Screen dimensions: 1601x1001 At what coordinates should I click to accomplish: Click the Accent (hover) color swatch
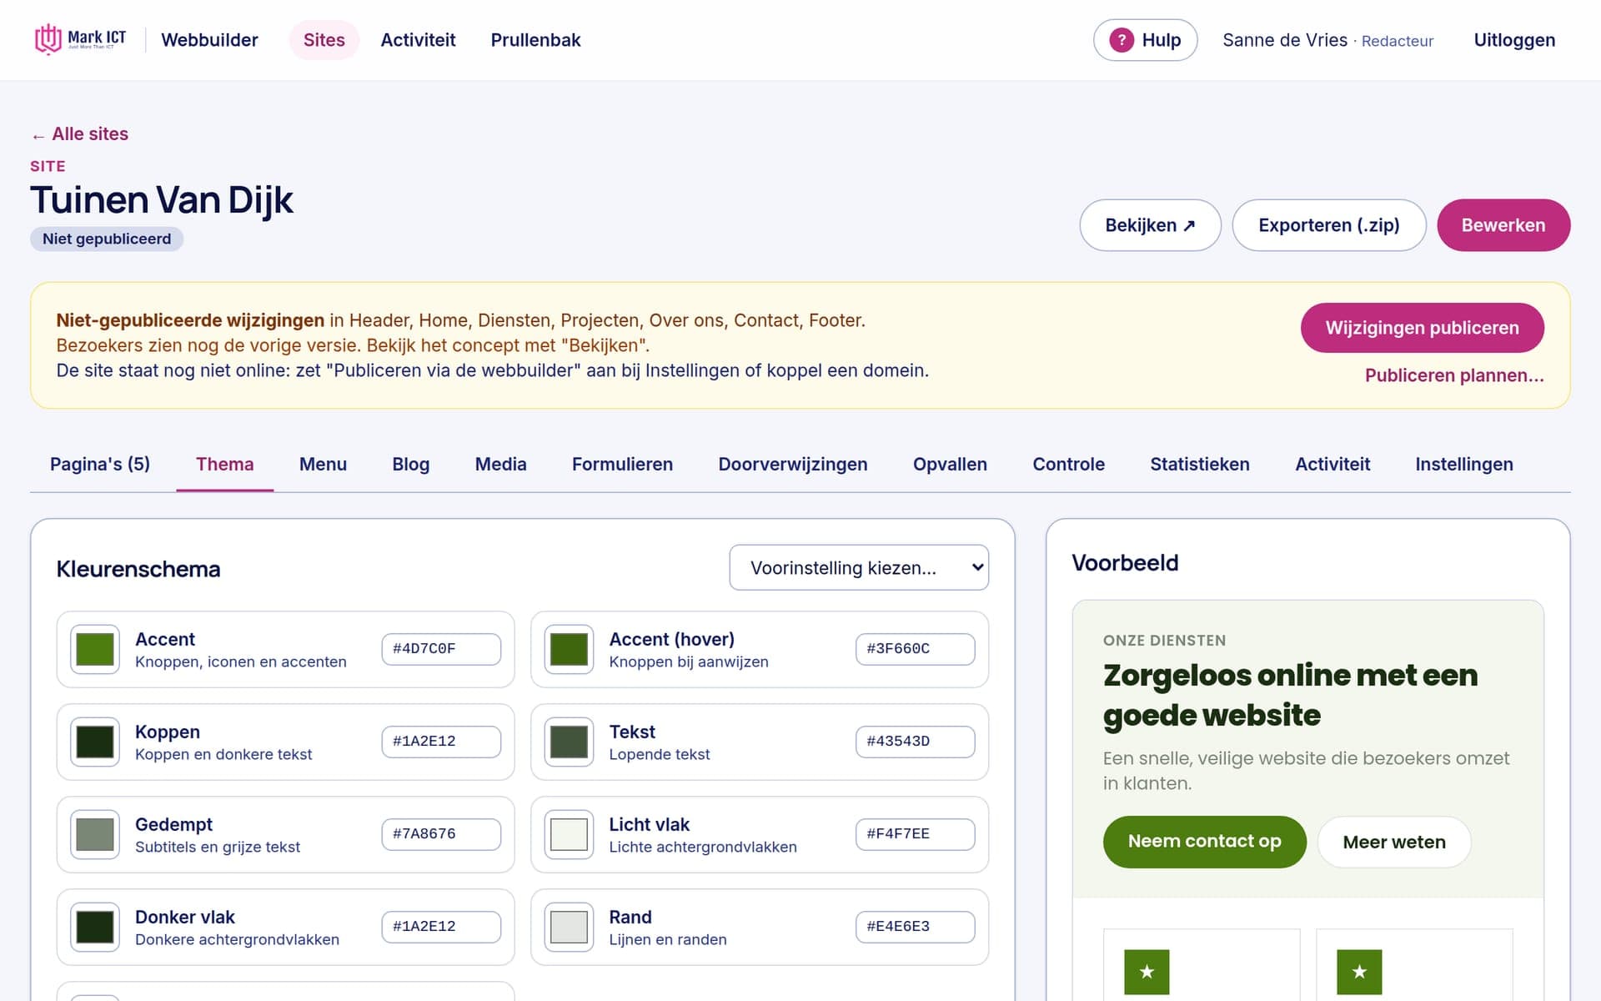coord(570,649)
